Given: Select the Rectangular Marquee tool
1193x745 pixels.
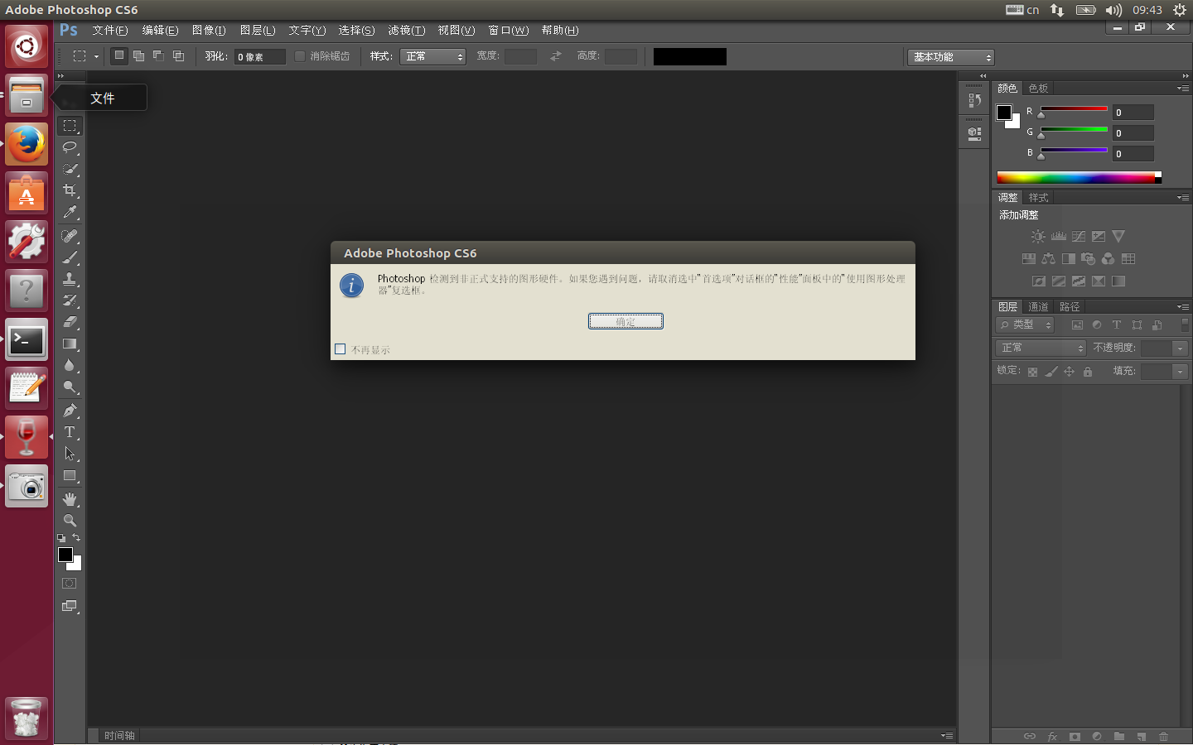Looking at the screenshot, I should pyautogui.click(x=70, y=126).
